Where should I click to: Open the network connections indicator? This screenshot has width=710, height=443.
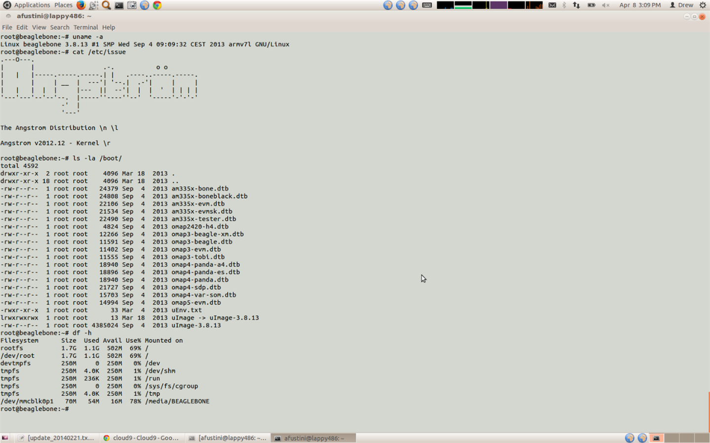click(576, 5)
